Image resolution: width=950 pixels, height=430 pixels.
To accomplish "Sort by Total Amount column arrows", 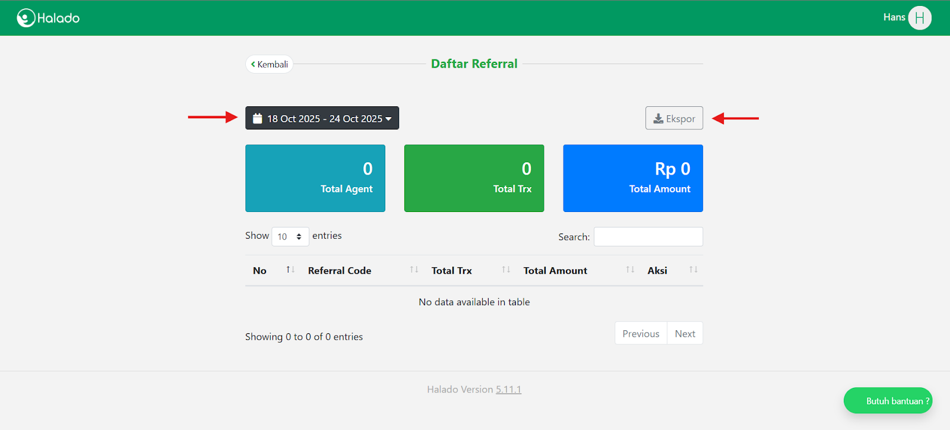I will [x=630, y=270].
